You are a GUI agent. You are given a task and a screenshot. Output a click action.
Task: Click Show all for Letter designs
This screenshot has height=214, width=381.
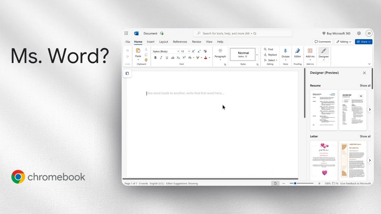pyautogui.click(x=365, y=136)
